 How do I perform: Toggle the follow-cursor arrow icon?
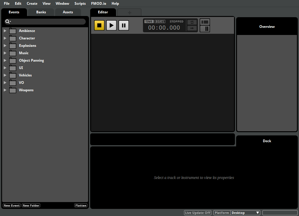(x=192, y=28)
